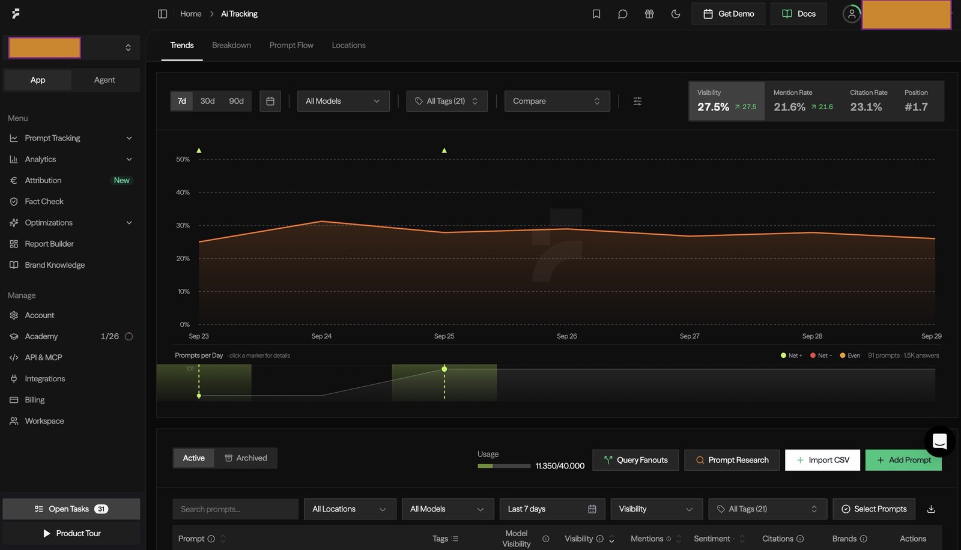Open All Tags (21) dropdown above chart
The image size is (961, 550).
[447, 101]
